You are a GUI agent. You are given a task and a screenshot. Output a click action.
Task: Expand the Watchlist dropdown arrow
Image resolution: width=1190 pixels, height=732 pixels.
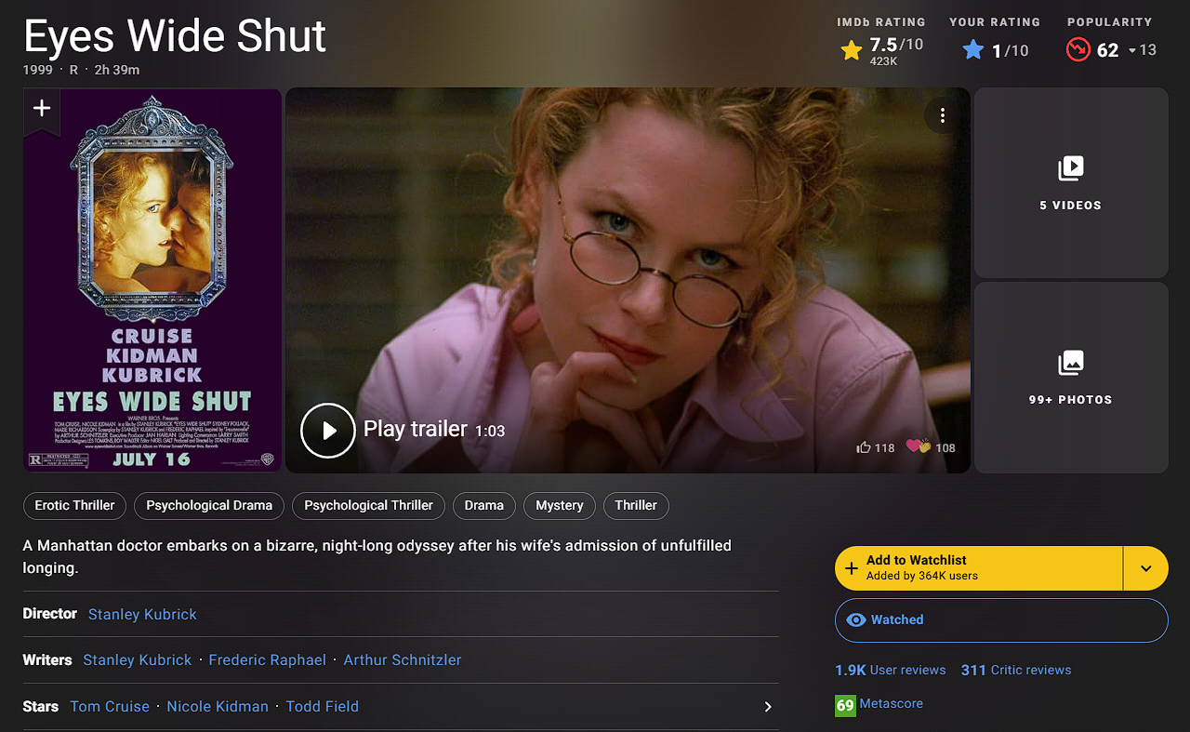(x=1146, y=568)
